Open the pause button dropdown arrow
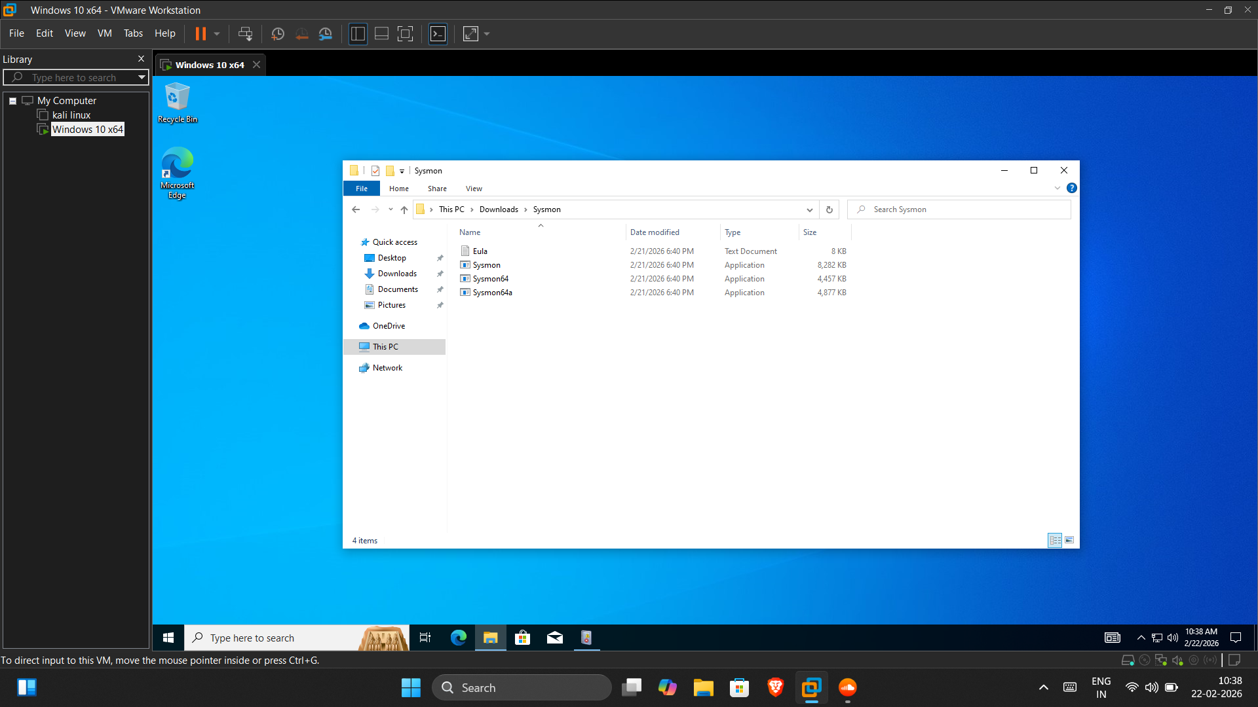Screen dimensions: 1258x707 217,33
